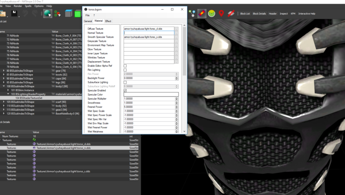Click the Interactive Help button

(x=307, y=14)
